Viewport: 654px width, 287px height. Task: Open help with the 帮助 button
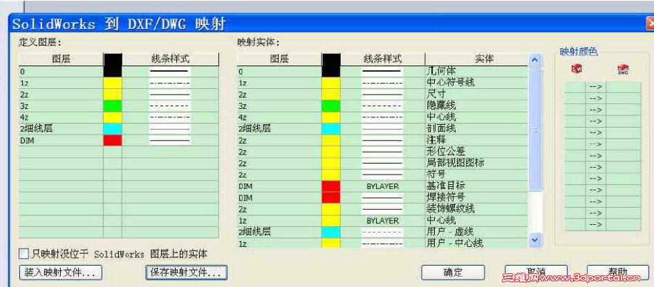tap(618, 273)
